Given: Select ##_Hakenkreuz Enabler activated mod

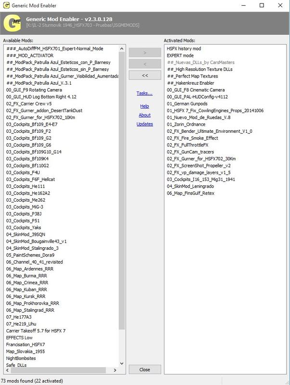Looking at the screenshot, I should tap(190, 83).
